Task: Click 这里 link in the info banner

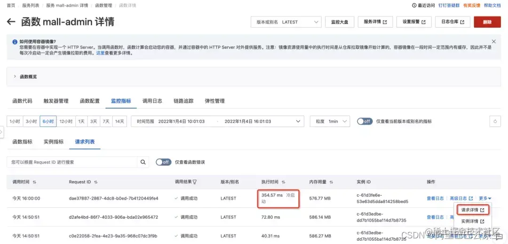Action: coord(100,53)
